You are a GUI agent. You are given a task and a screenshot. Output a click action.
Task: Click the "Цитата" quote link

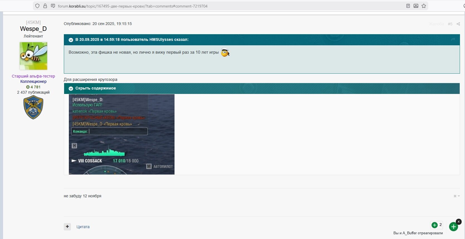[x=83, y=227]
